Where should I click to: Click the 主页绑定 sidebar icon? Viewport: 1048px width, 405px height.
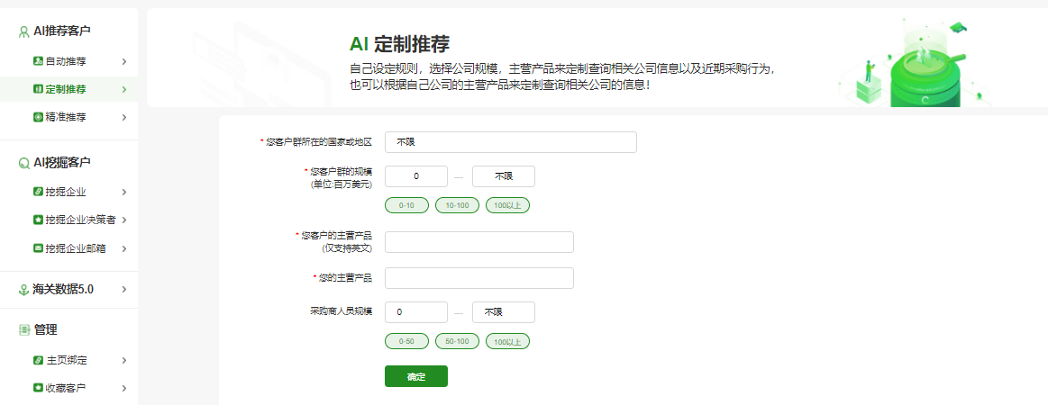[x=38, y=360]
